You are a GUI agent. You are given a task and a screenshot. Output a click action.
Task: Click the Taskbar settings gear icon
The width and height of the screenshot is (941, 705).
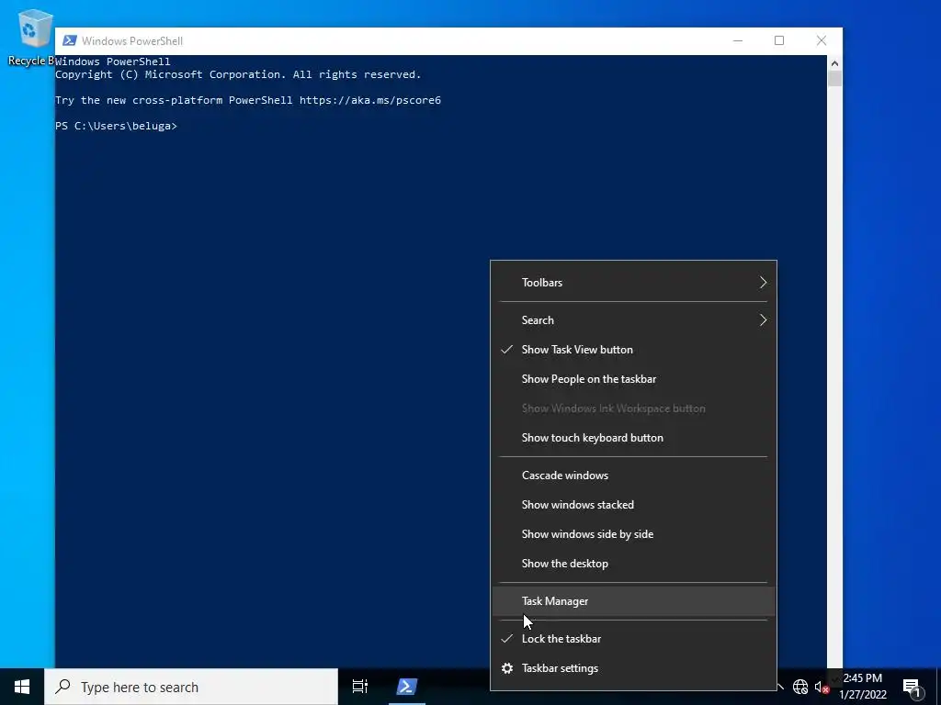[507, 668]
